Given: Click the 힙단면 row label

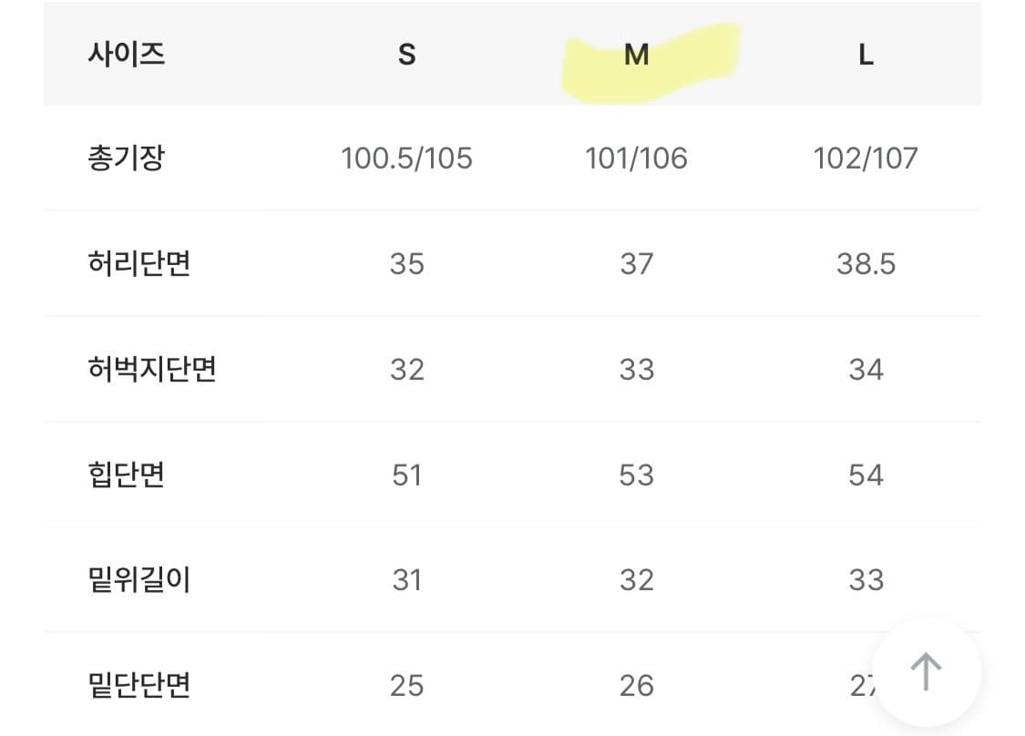Looking at the screenshot, I should click(x=126, y=475).
